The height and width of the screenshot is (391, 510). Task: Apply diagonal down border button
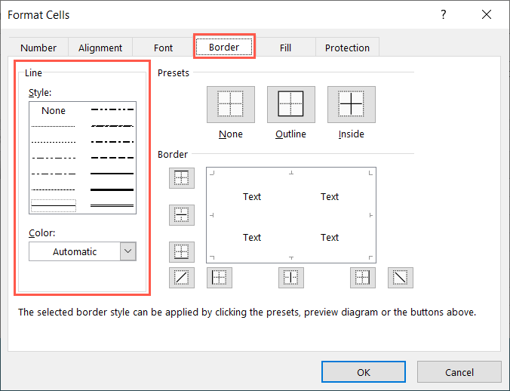point(401,278)
